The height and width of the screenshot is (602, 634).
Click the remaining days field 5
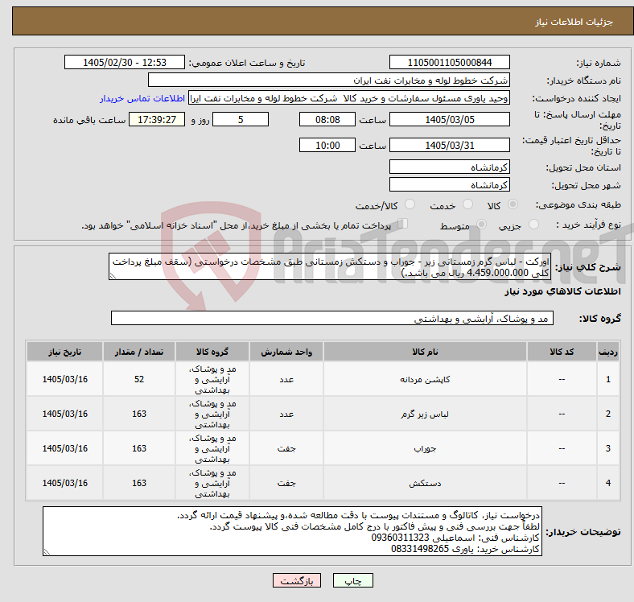coord(241,119)
